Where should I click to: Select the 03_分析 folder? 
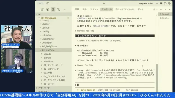click(x=53, y=73)
